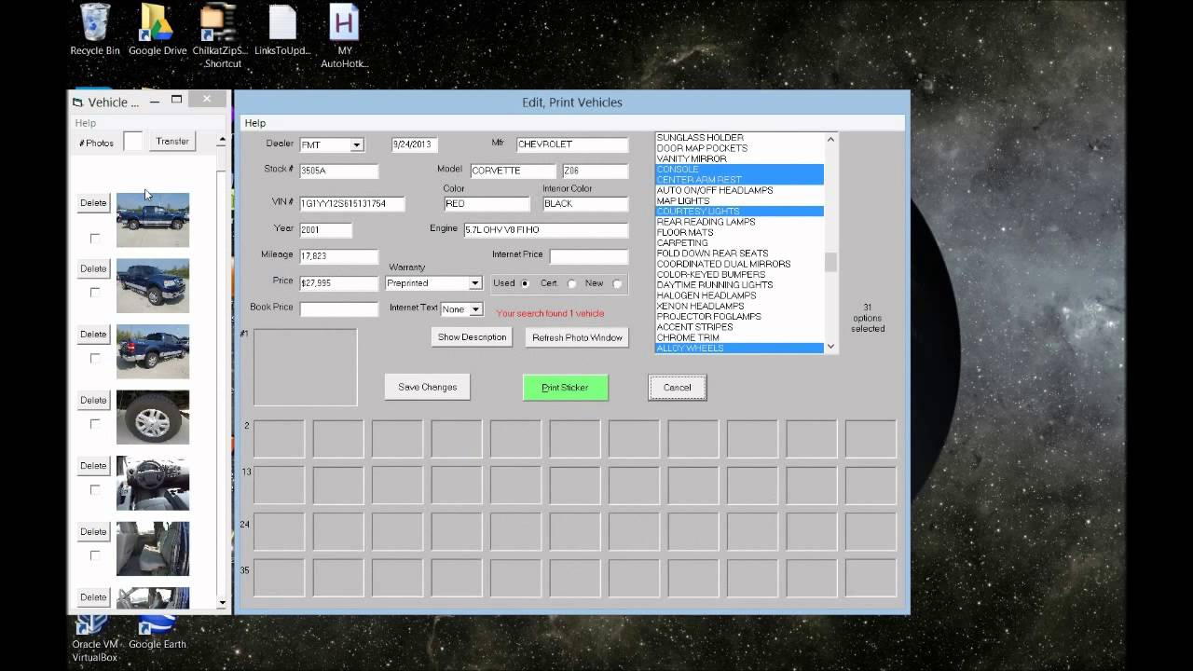1193x671 pixels.
Task: Select the Cert radio button
Action: pyautogui.click(x=571, y=283)
